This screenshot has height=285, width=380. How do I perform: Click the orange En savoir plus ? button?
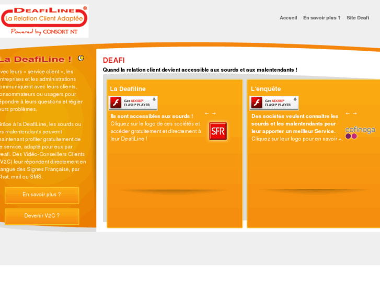coord(42,195)
